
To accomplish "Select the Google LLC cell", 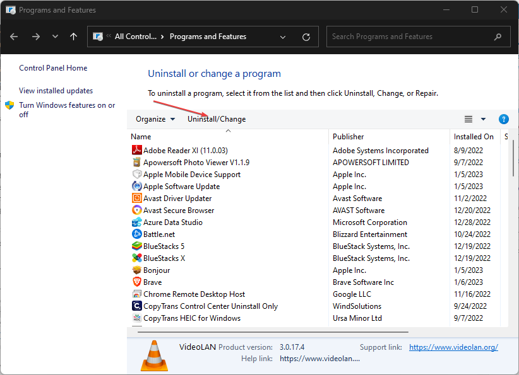I will (x=352, y=294).
